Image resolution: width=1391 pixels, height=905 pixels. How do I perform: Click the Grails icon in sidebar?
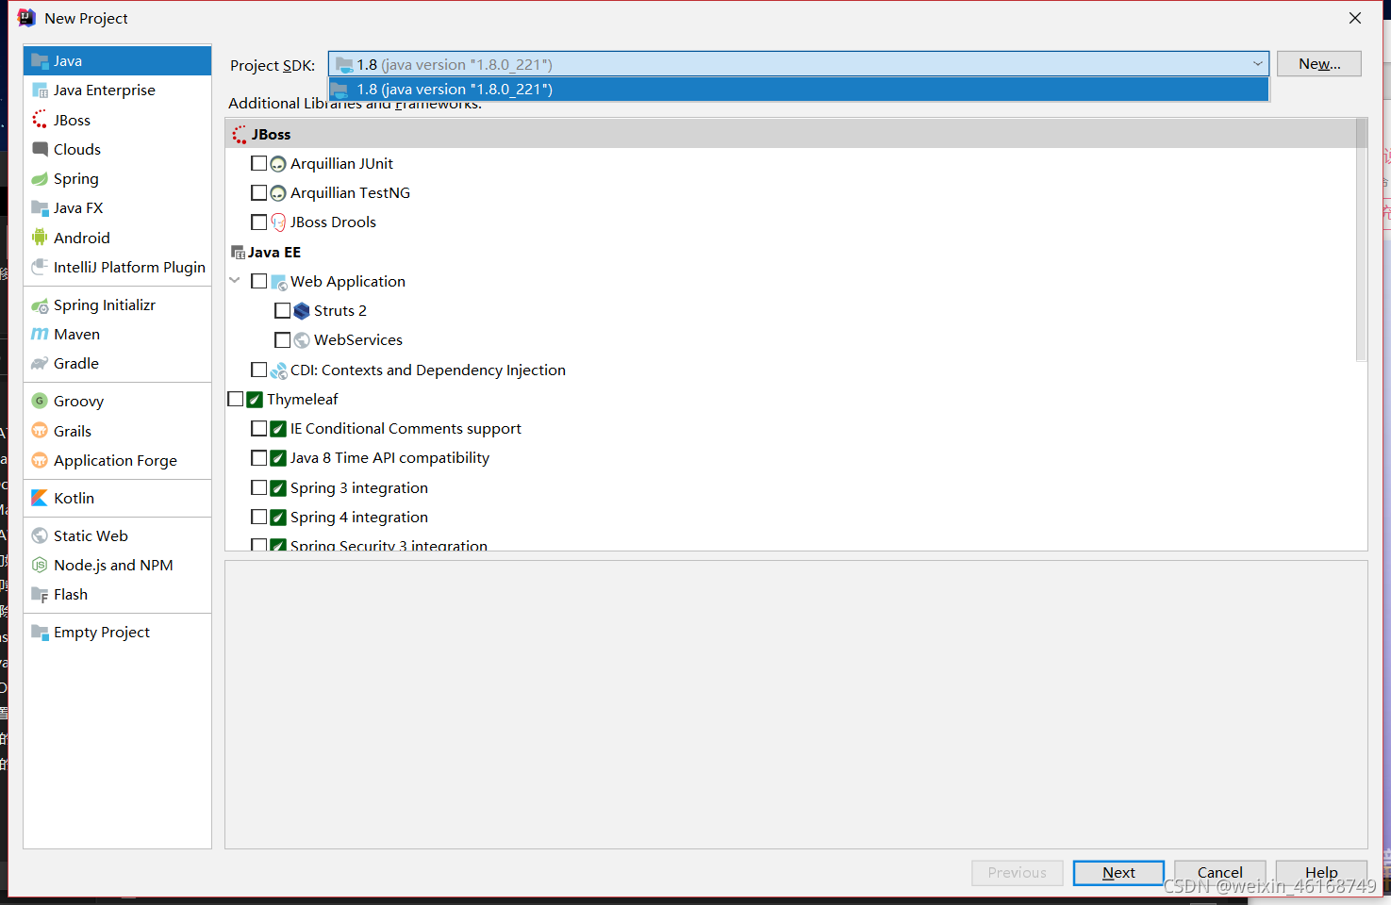(40, 431)
